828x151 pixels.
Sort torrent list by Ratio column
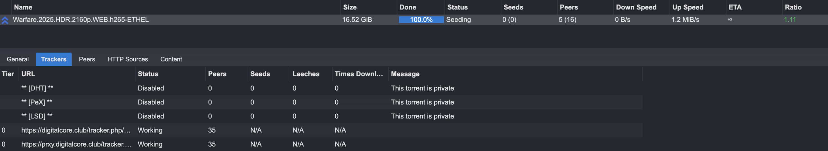tap(793, 7)
